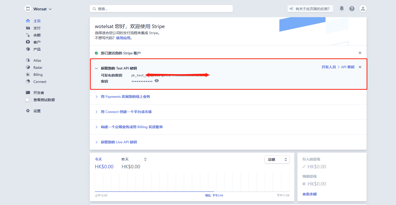Click the 今天 HK$0.00 value
Viewport: 396px width, 205px height.
coord(104,167)
